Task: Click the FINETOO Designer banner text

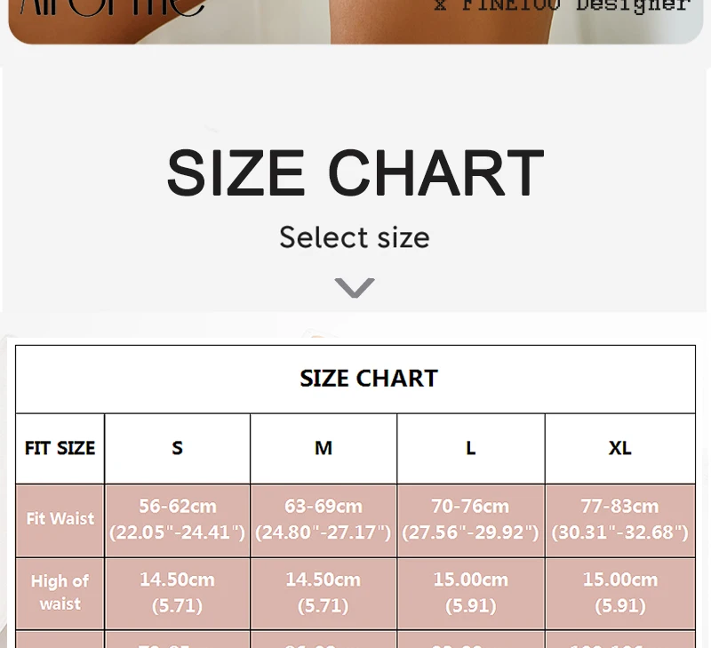Action: click(x=562, y=7)
